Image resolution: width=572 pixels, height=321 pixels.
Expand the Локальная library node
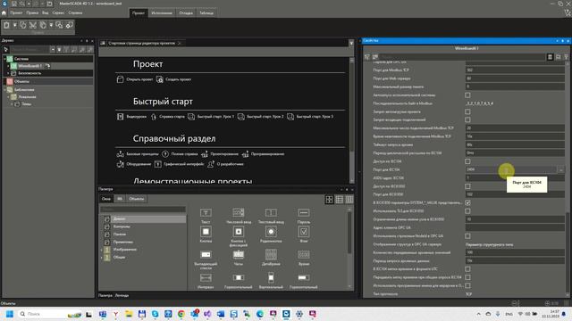(x=8, y=97)
